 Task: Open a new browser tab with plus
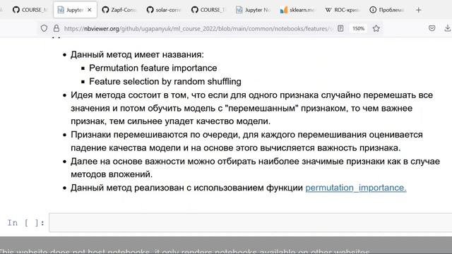(419, 10)
